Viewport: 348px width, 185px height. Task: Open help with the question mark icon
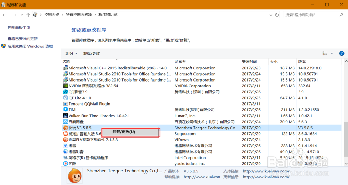[342, 53]
